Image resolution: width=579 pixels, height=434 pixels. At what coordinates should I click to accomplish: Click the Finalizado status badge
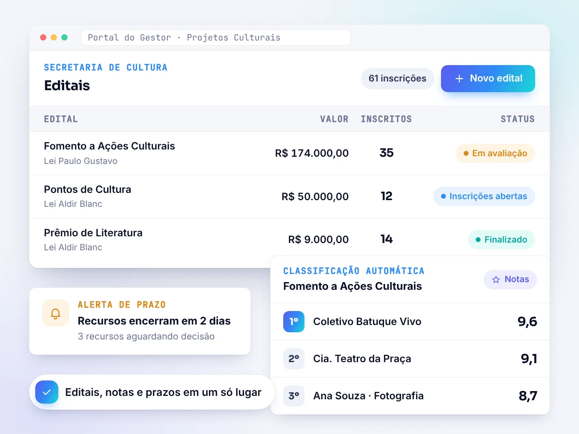501,240
